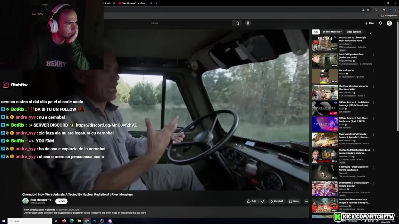Image resolution: width=399 pixels, height=224 pixels.
Task: Open options for Voi v-ați speriat video
Action: click(x=373, y=71)
